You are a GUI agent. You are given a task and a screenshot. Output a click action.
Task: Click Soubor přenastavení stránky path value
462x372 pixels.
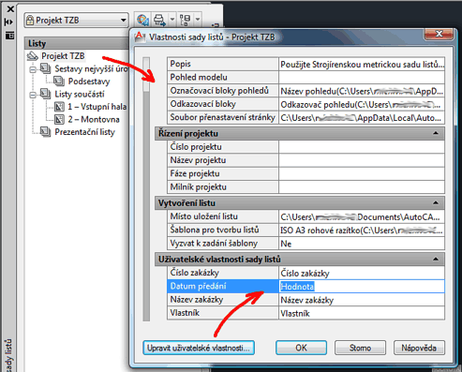(x=362, y=118)
